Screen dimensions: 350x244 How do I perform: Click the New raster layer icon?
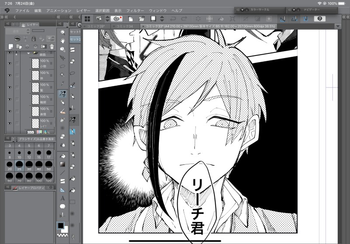(10, 46)
